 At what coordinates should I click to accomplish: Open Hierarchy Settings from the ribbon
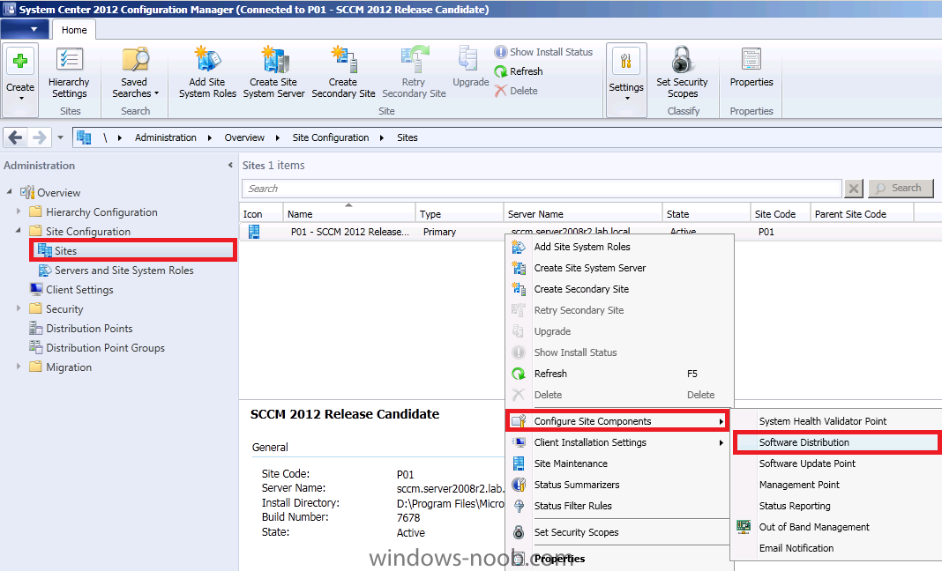pyautogui.click(x=69, y=72)
